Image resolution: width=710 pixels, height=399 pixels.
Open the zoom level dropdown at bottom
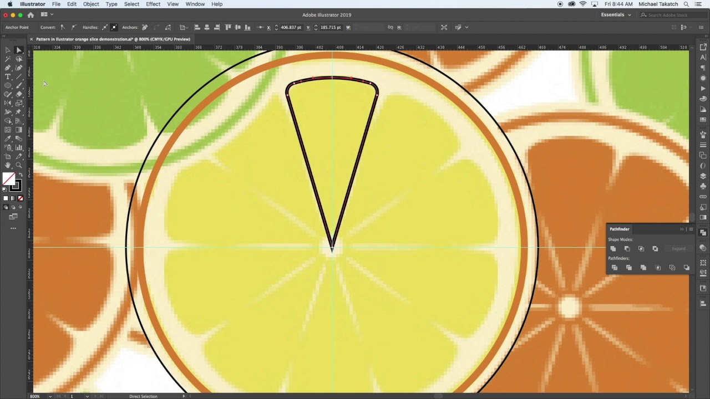pyautogui.click(x=50, y=396)
